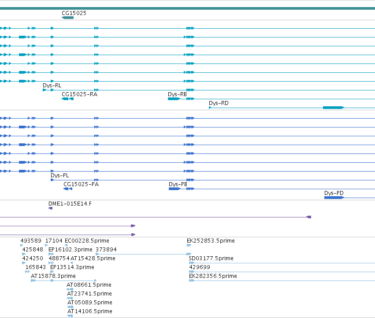The image size is (375, 318).
Task: Click the SD03177.5prime EST label
Action: click(211, 258)
